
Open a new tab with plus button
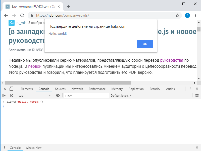coord(68,7)
